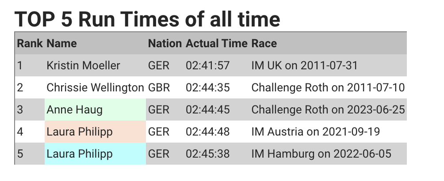Select Chrissie Wellington name cell
The height and width of the screenshot is (181, 444).
point(95,87)
